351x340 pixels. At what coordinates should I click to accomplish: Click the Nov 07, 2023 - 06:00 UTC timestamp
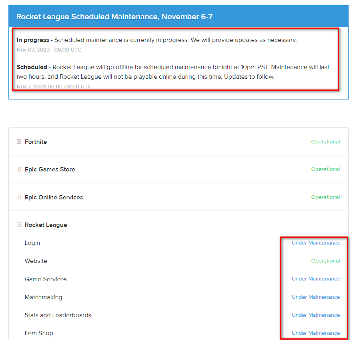pos(49,50)
